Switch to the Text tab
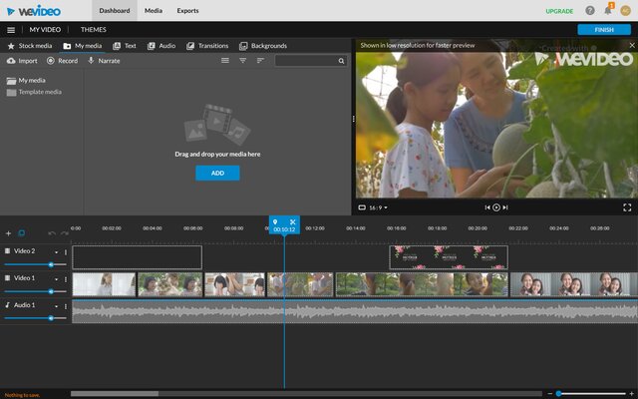 [125, 46]
